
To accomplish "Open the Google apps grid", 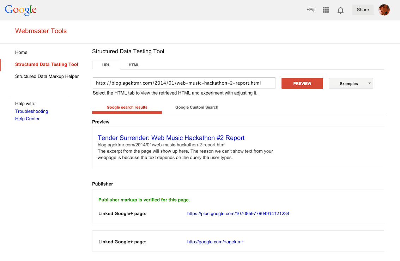I will pos(326,10).
